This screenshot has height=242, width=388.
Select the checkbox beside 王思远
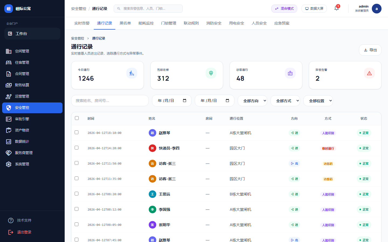[x=77, y=194]
